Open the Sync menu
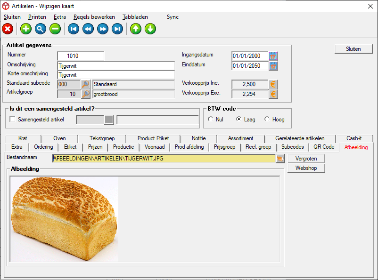The width and height of the screenshot is (378, 280). click(x=173, y=17)
